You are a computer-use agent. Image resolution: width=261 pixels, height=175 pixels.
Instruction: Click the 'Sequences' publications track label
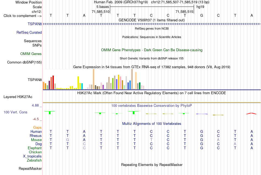click(x=33, y=41)
